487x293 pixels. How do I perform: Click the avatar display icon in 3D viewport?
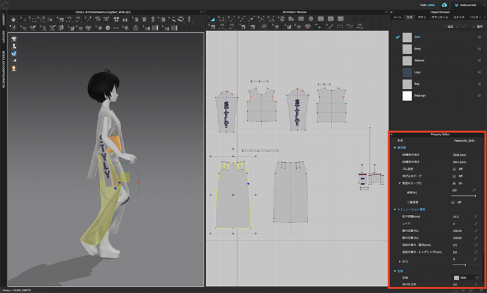(x=14, y=46)
